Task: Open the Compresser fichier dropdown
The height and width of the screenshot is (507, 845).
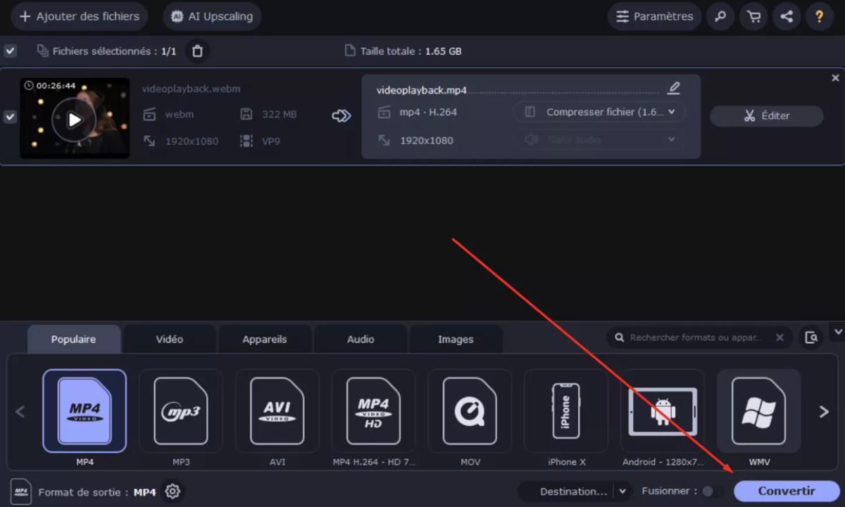Action: point(599,112)
